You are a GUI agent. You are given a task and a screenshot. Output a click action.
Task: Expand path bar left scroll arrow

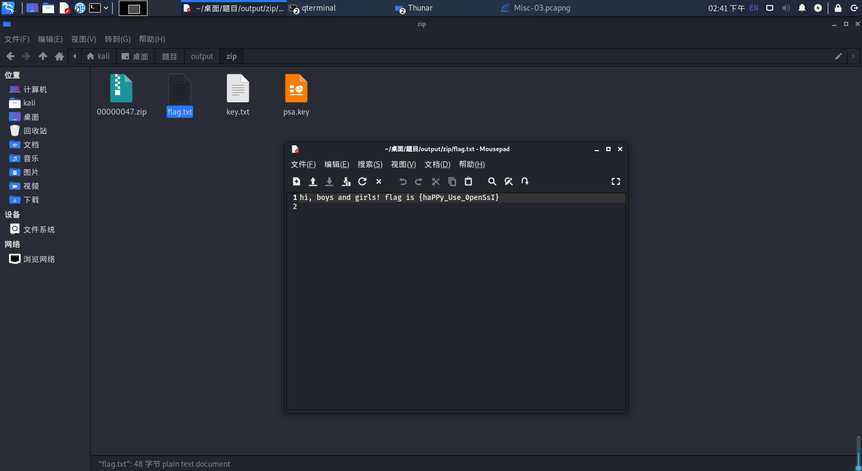(75, 56)
